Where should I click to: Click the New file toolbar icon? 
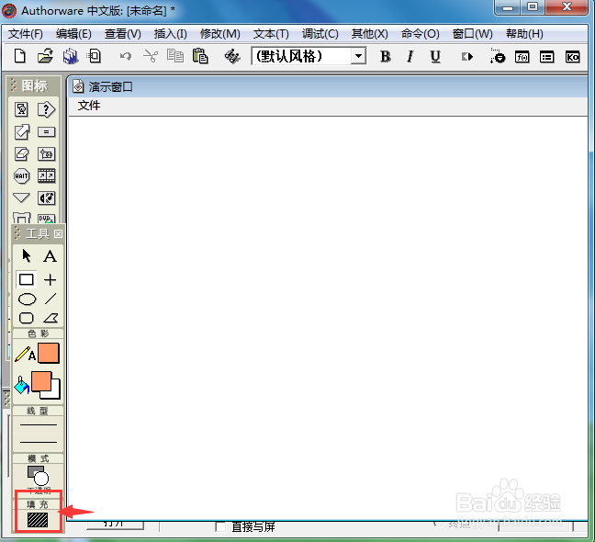coord(19,56)
